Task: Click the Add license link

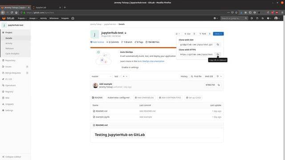Action: pyautogui.click(x=97, y=42)
